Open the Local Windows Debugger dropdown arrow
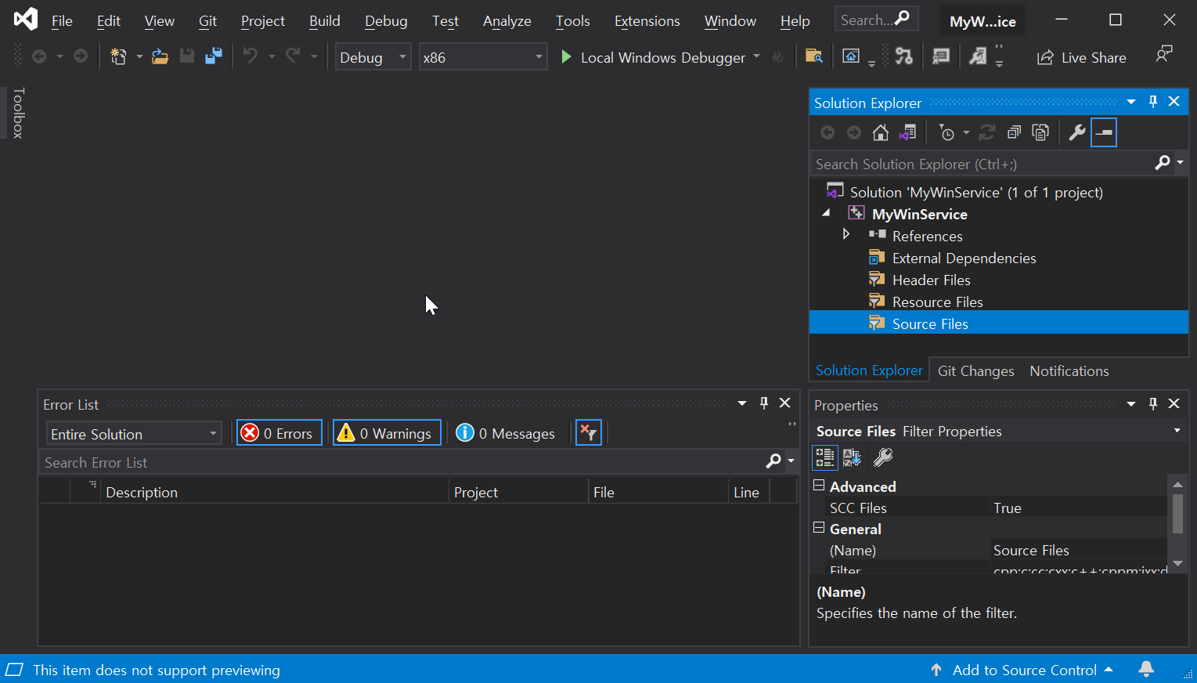 click(756, 56)
